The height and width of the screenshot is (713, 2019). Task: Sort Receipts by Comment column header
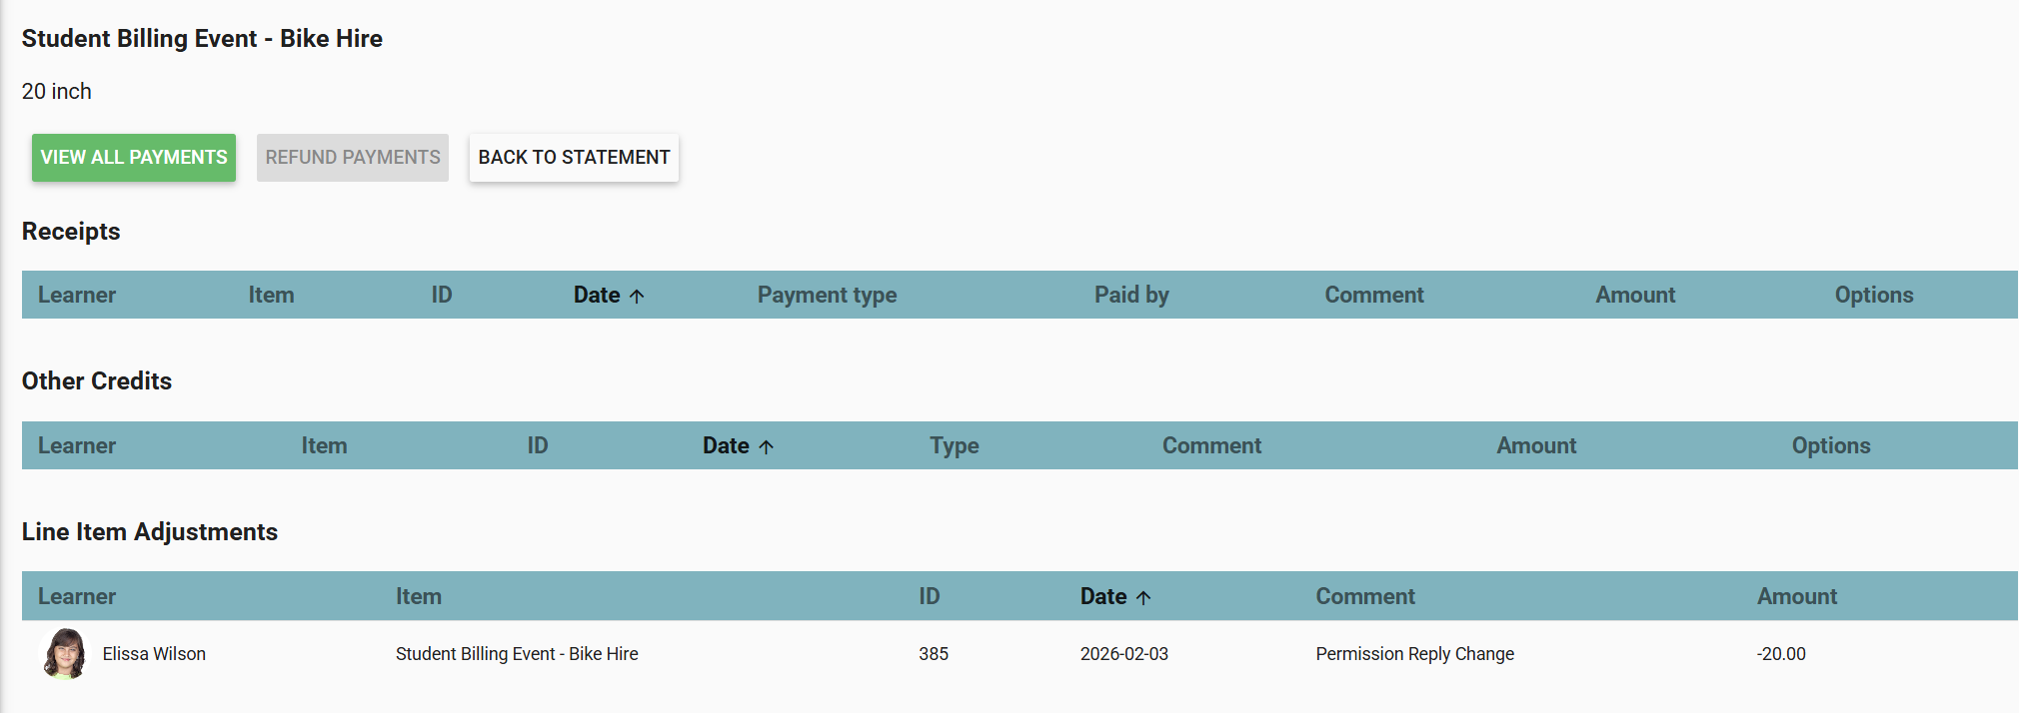[x=1374, y=296]
